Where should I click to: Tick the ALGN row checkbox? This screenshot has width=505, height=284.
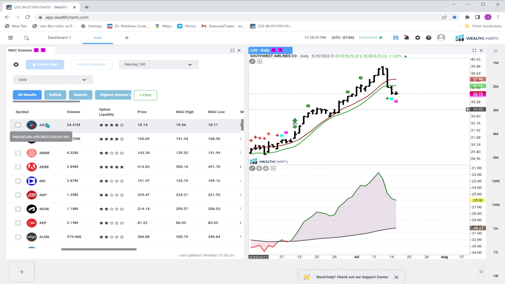click(18, 237)
